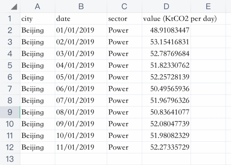231x165 pixels.
Task: Select date cell 04/01/2019
Action: (81, 66)
